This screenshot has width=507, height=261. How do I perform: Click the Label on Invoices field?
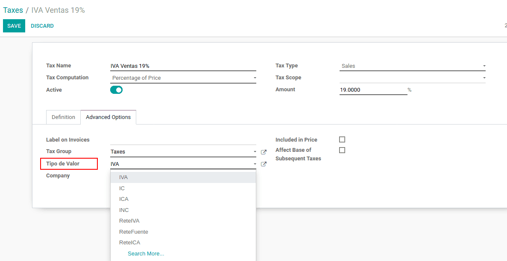tap(183, 140)
